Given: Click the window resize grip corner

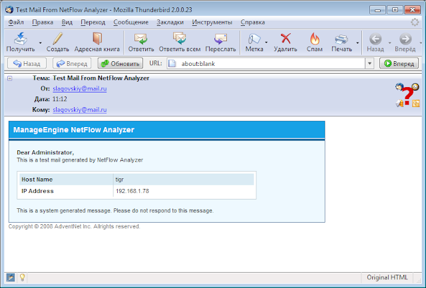Looking at the screenshot, I should coord(419,279).
